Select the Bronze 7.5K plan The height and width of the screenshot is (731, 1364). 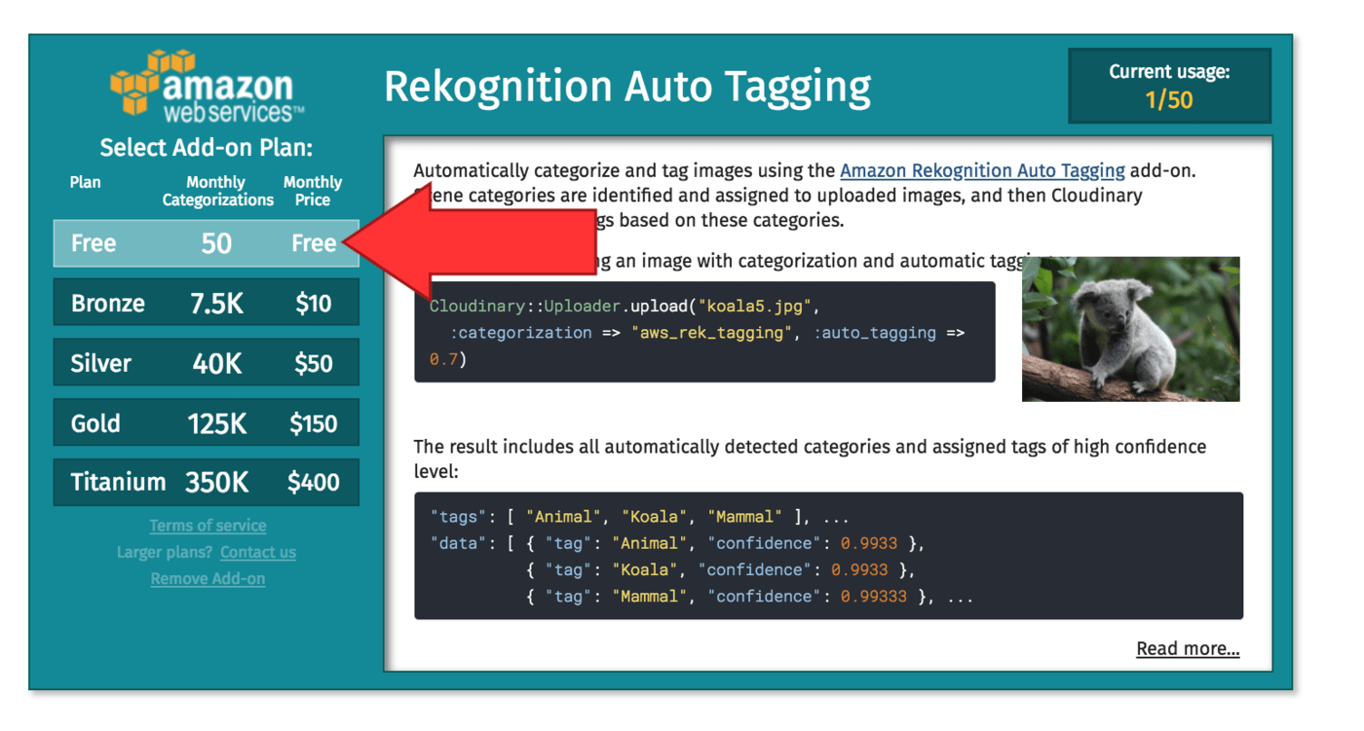point(206,303)
